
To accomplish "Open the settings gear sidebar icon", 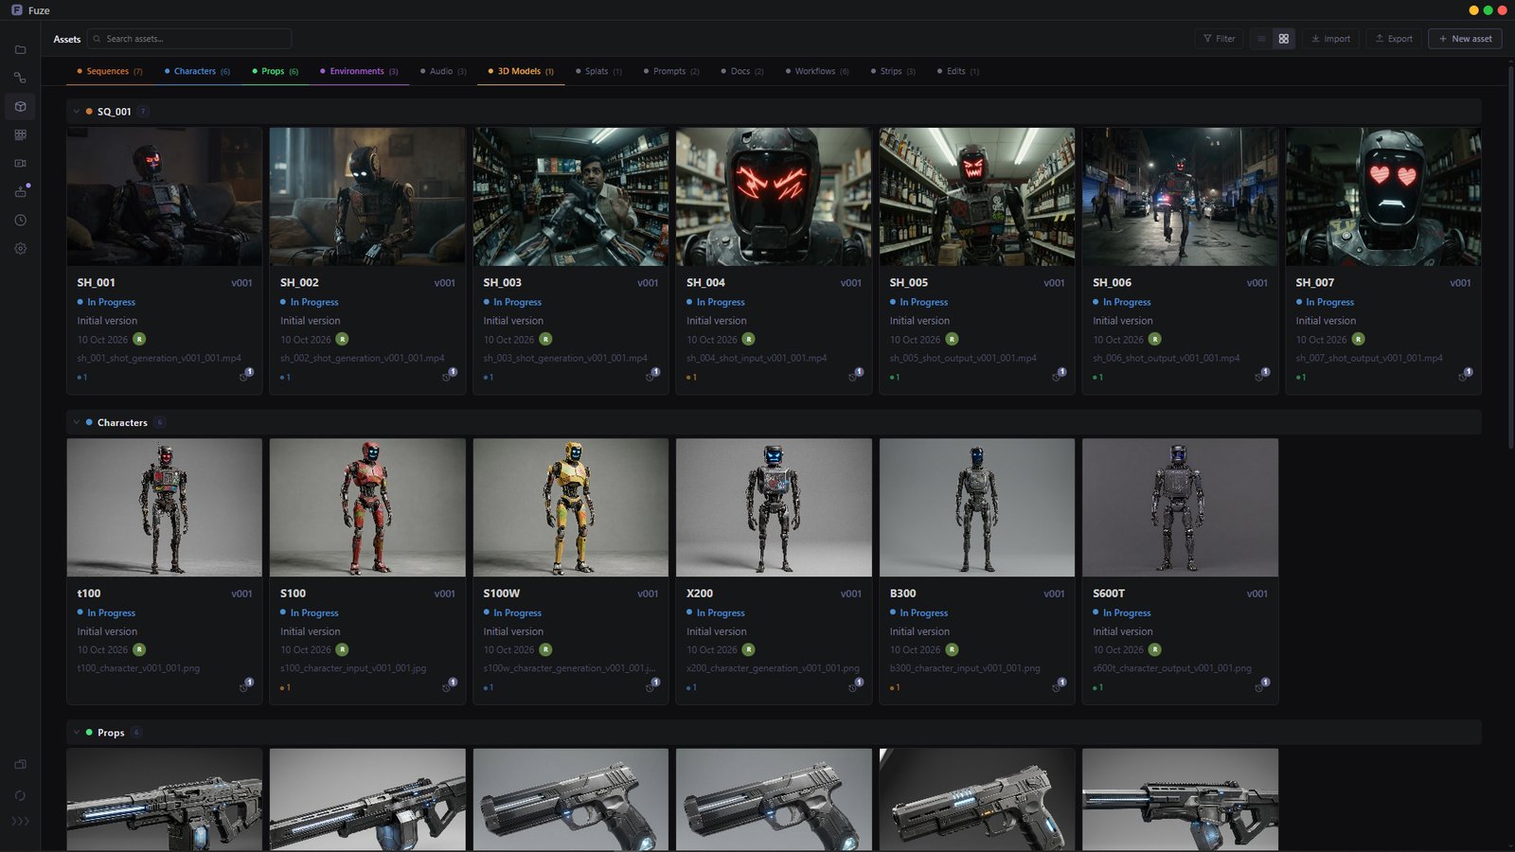I will (20, 248).
